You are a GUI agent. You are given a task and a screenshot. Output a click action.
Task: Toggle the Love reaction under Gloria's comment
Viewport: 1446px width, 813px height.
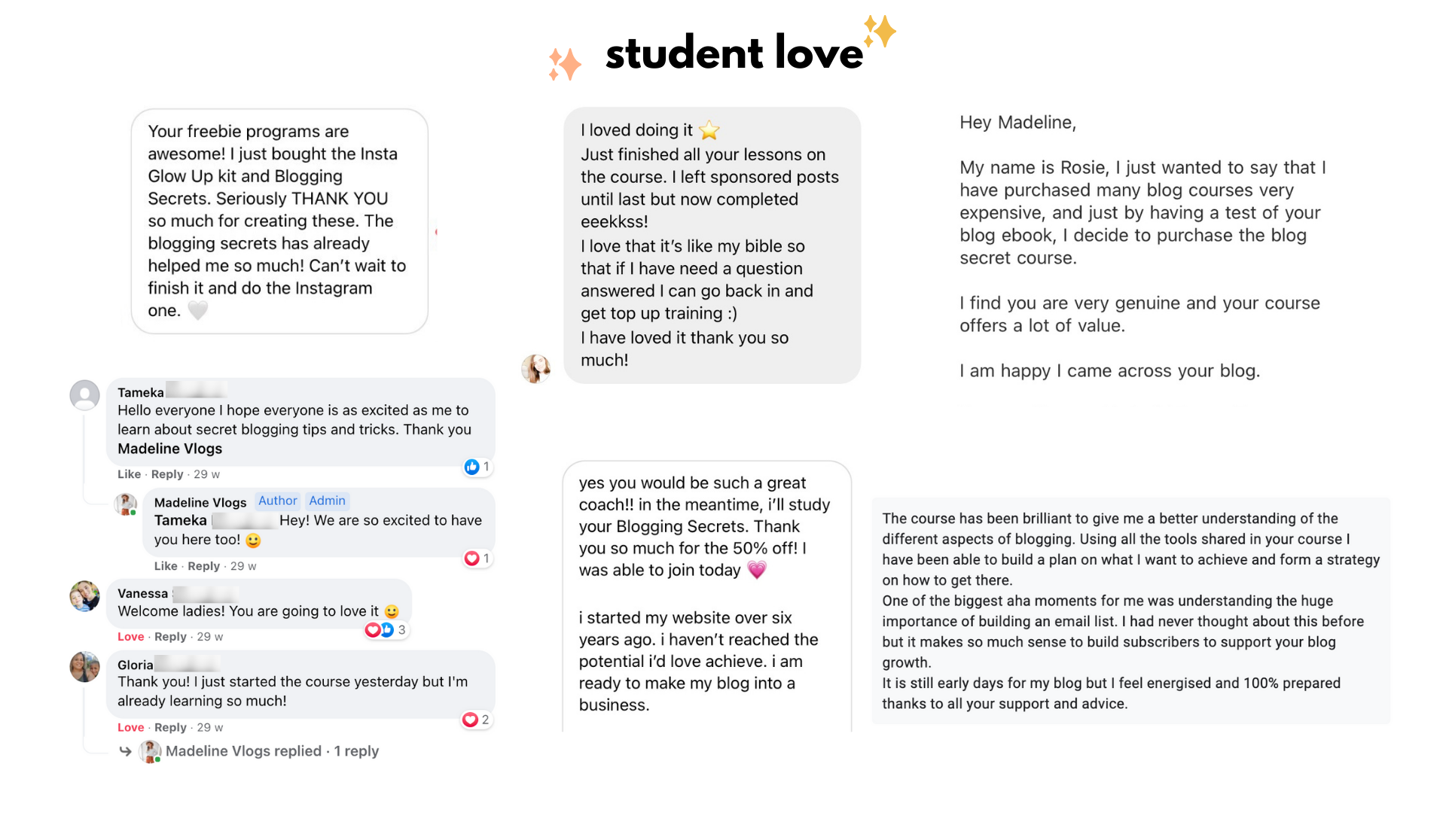(x=130, y=727)
